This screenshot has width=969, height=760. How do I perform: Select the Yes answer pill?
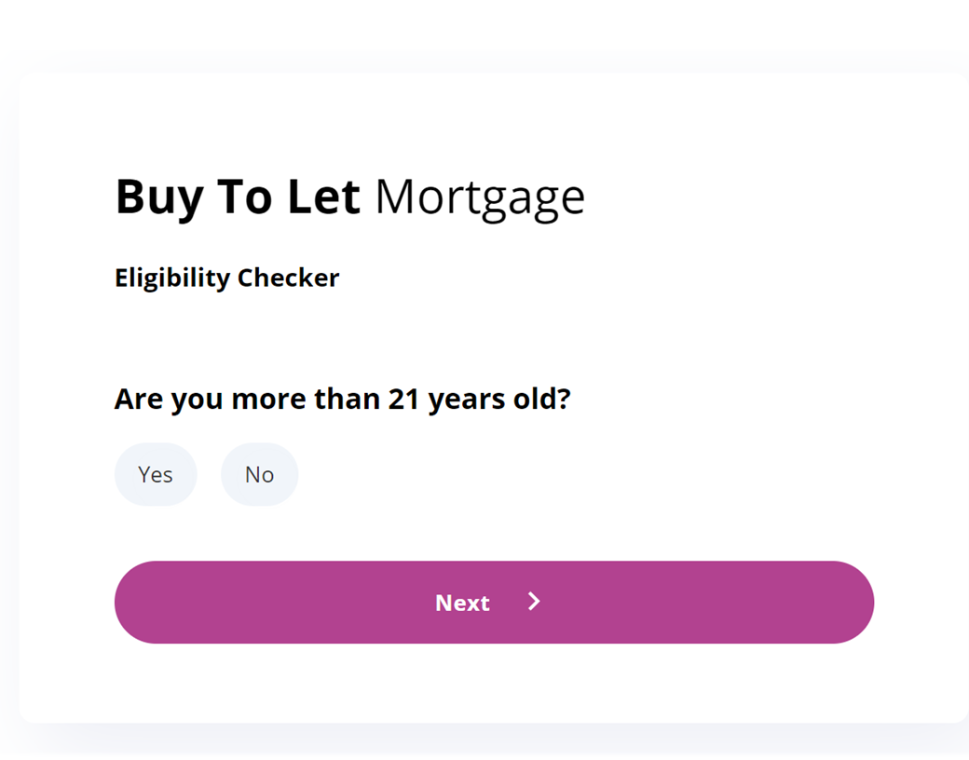[x=156, y=475]
